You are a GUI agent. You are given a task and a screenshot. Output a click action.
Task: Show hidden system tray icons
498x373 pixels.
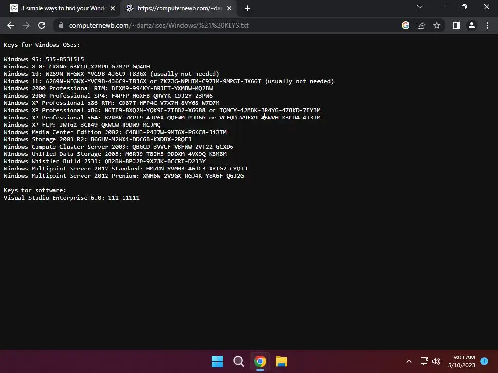pos(409,361)
